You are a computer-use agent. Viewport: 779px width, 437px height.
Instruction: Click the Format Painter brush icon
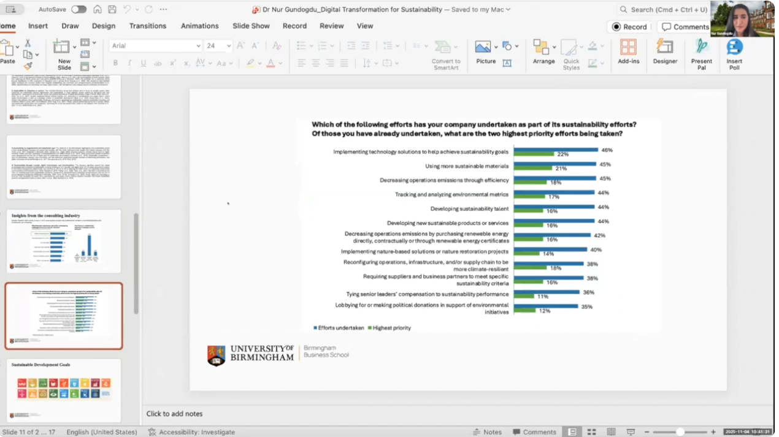pyautogui.click(x=28, y=66)
